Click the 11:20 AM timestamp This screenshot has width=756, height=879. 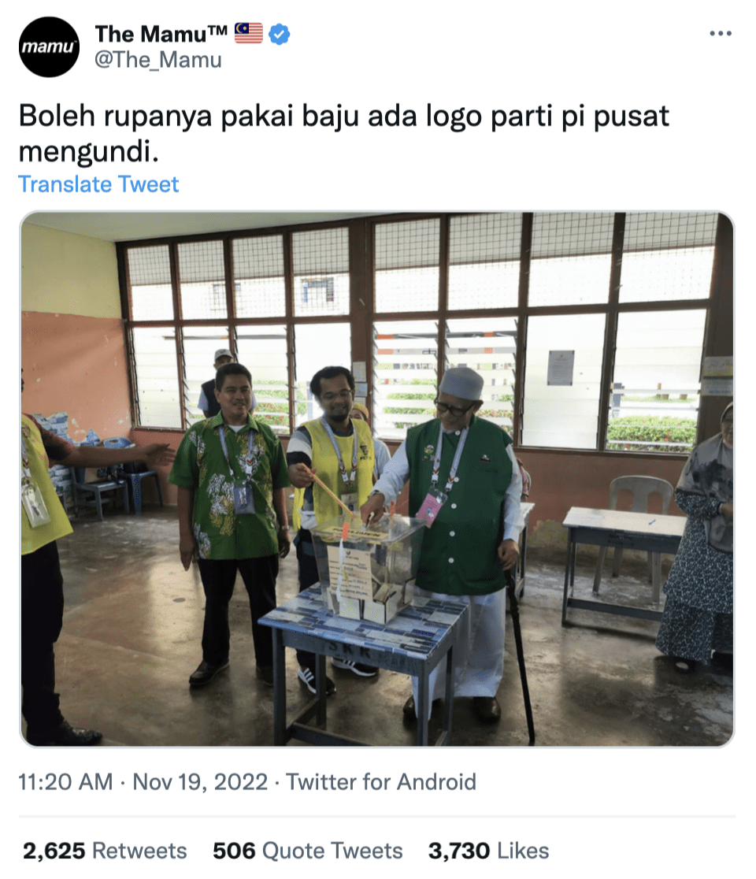coord(65,781)
